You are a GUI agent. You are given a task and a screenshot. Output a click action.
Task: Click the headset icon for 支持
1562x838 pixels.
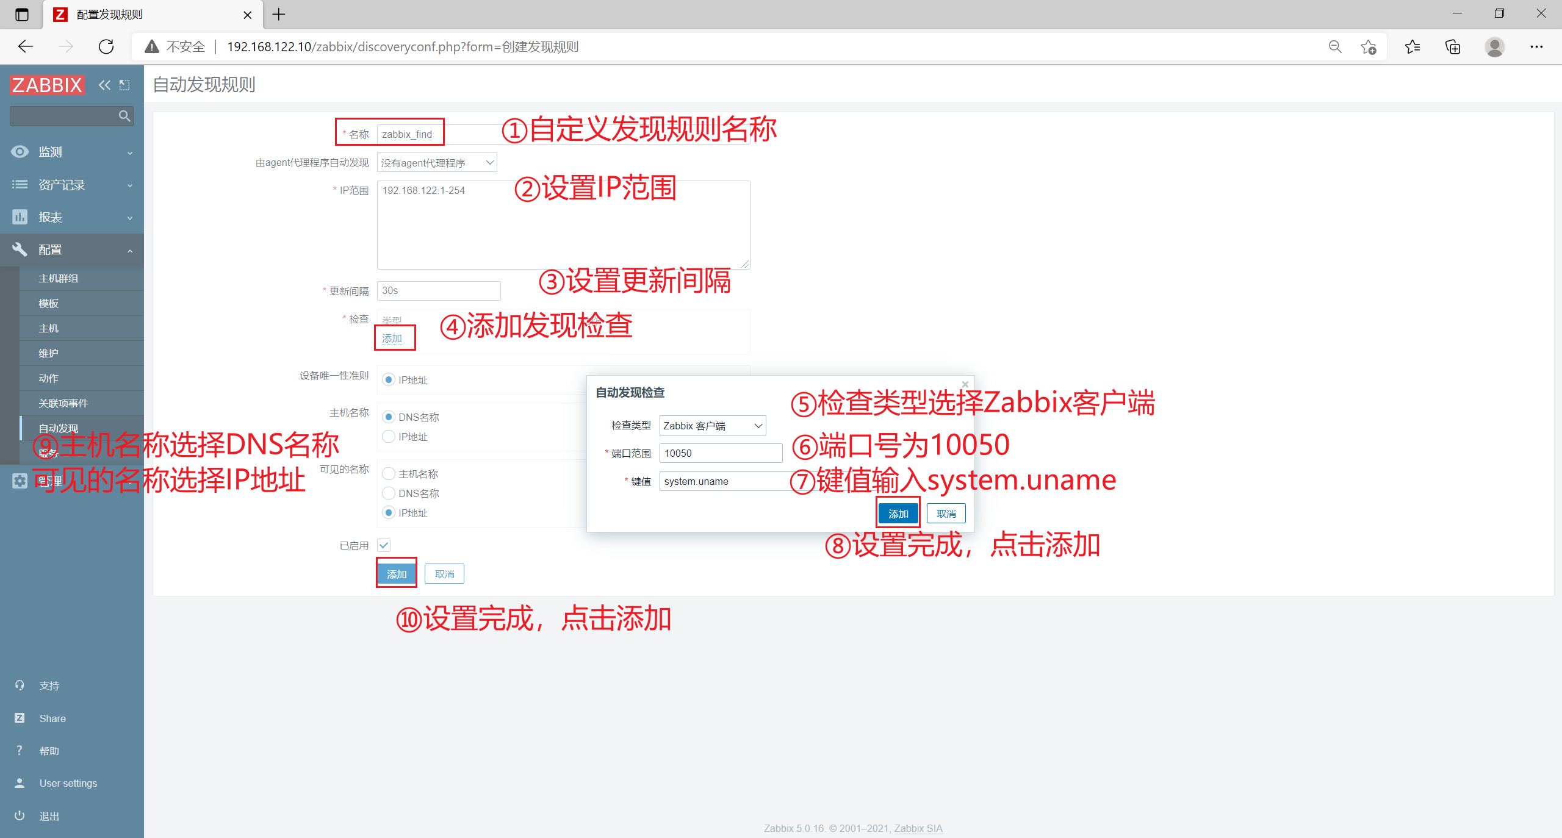tap(20, 686)
